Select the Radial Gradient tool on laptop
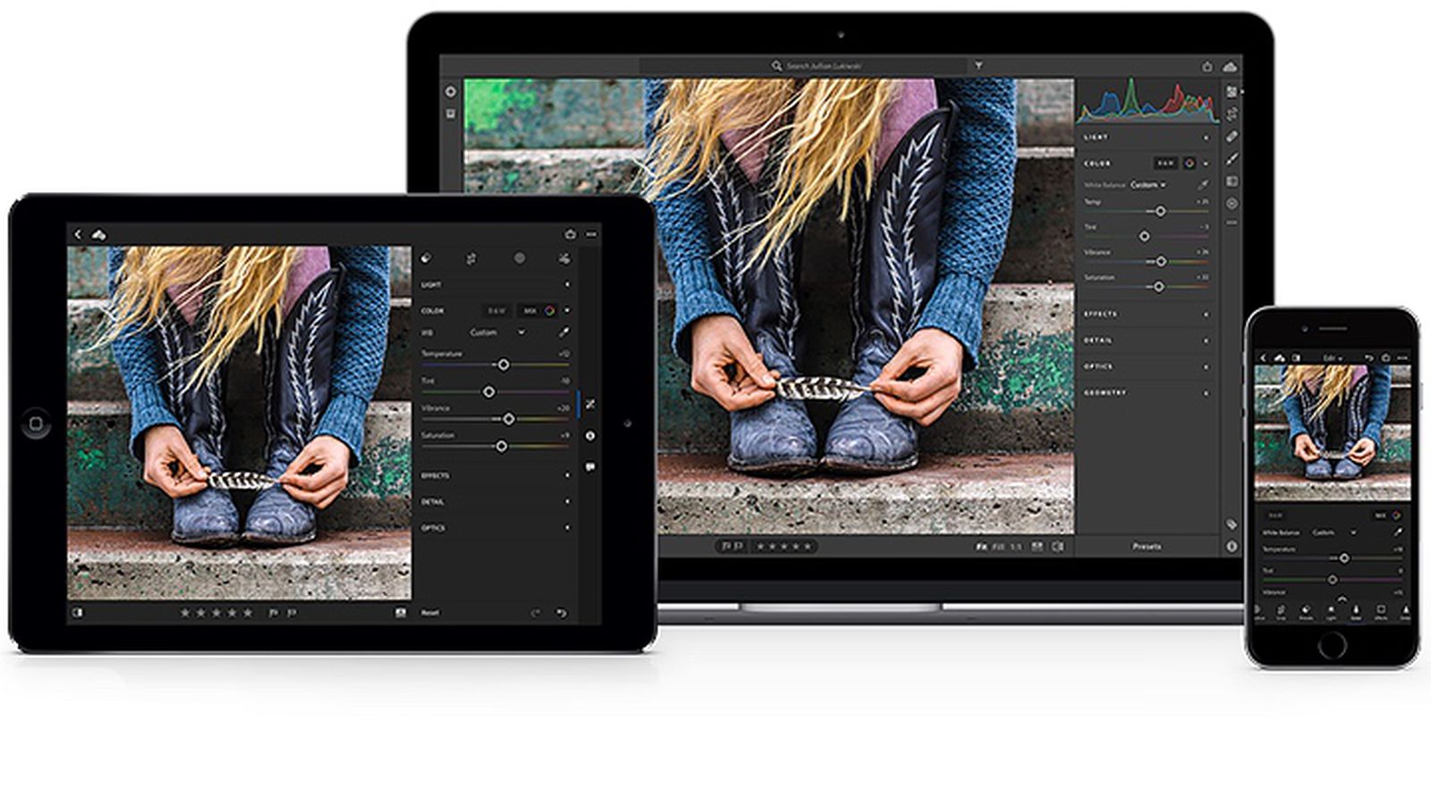The width and height of the screenshot is (1431, 804). tap(1232, 204)
